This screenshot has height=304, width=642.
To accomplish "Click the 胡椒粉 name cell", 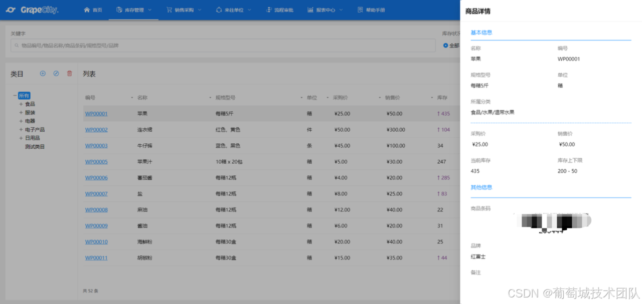I will [144, 258].
